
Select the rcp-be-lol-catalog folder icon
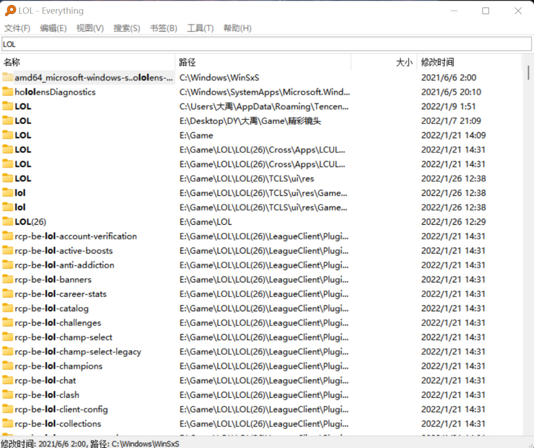click(8, 308)
